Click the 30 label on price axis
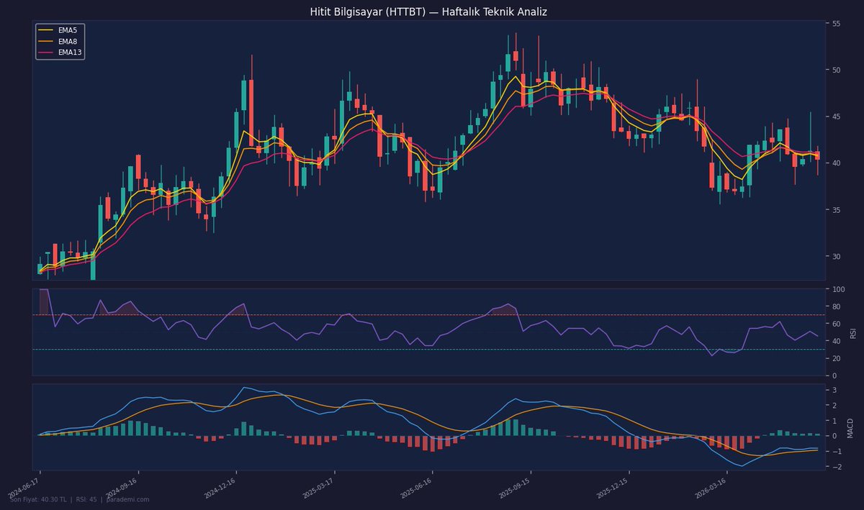 point(837,256)
